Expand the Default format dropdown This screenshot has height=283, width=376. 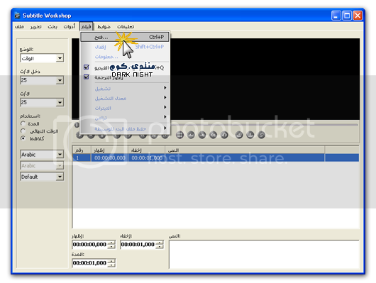pyautogui.click(x=42, y=177)
